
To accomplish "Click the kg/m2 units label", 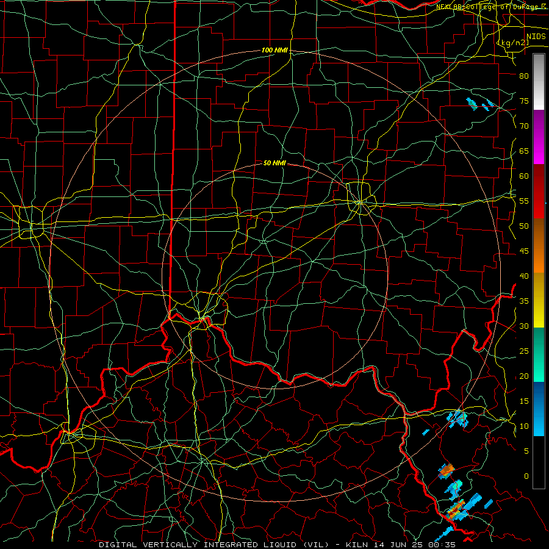I will tap(512, 42).
